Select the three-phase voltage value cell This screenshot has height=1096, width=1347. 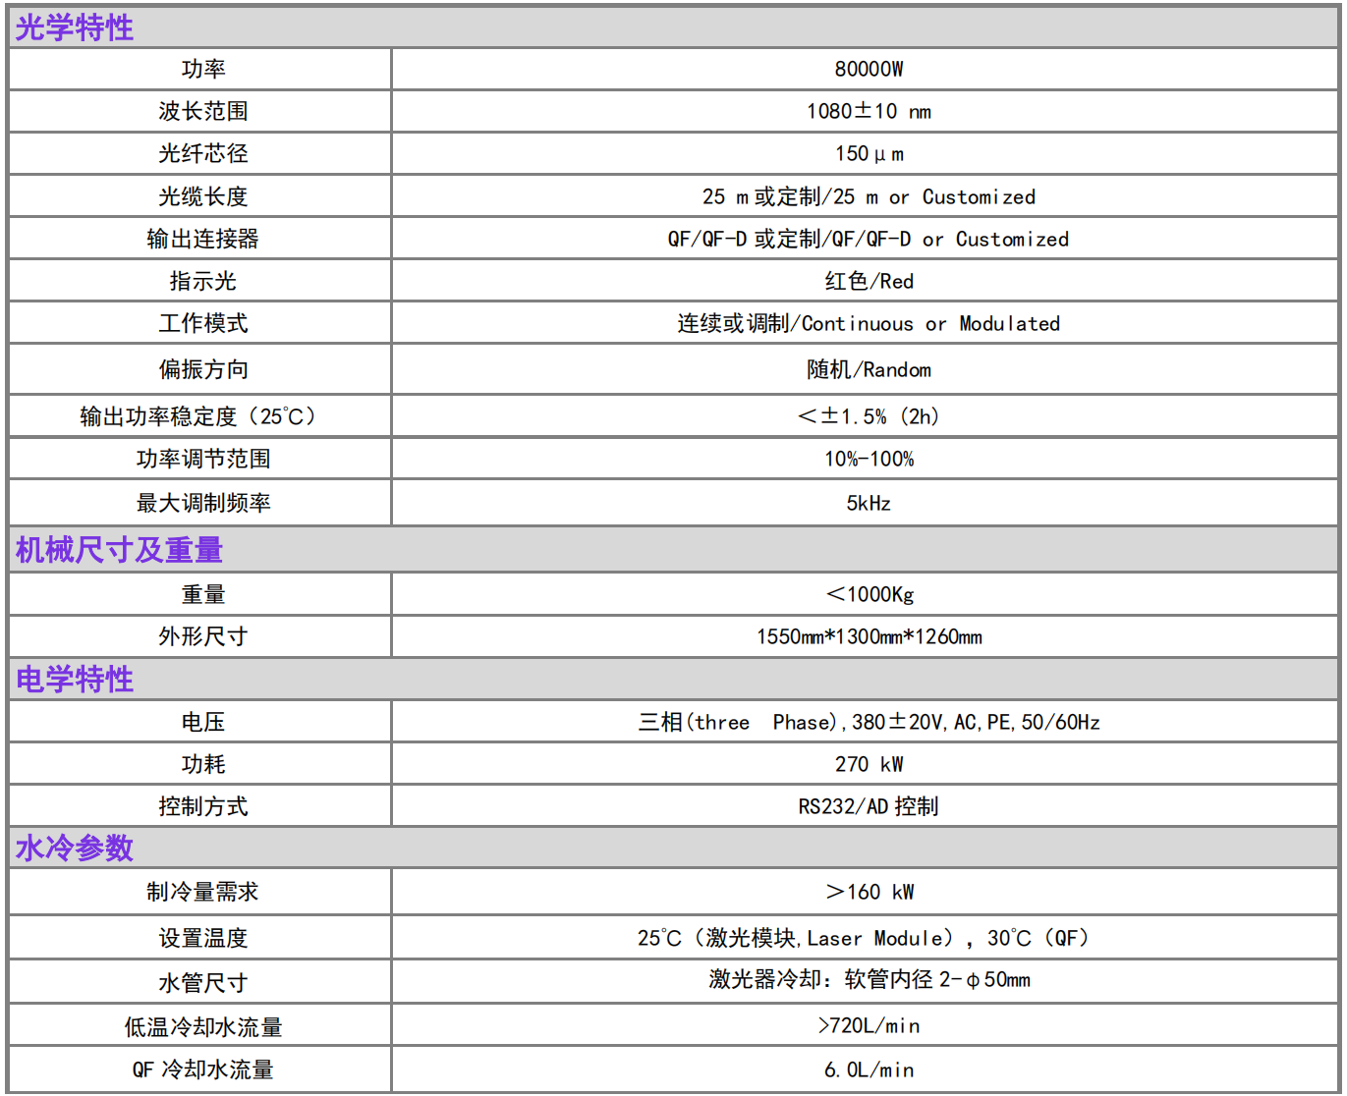[x=869, y=722]
